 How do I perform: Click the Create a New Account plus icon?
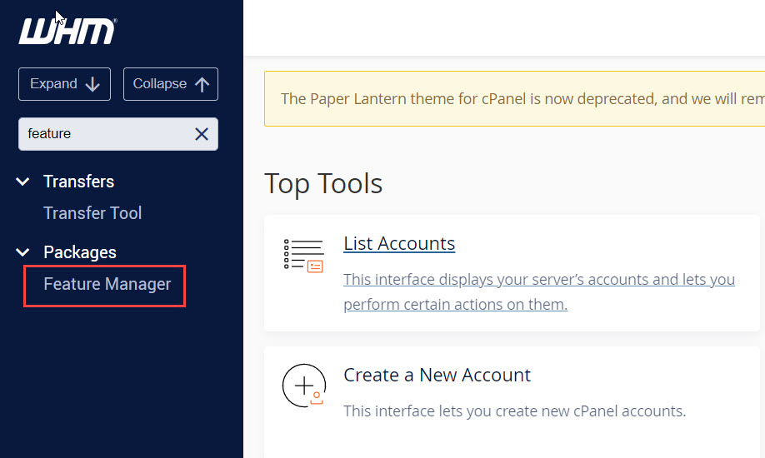[x=303, y=386]
